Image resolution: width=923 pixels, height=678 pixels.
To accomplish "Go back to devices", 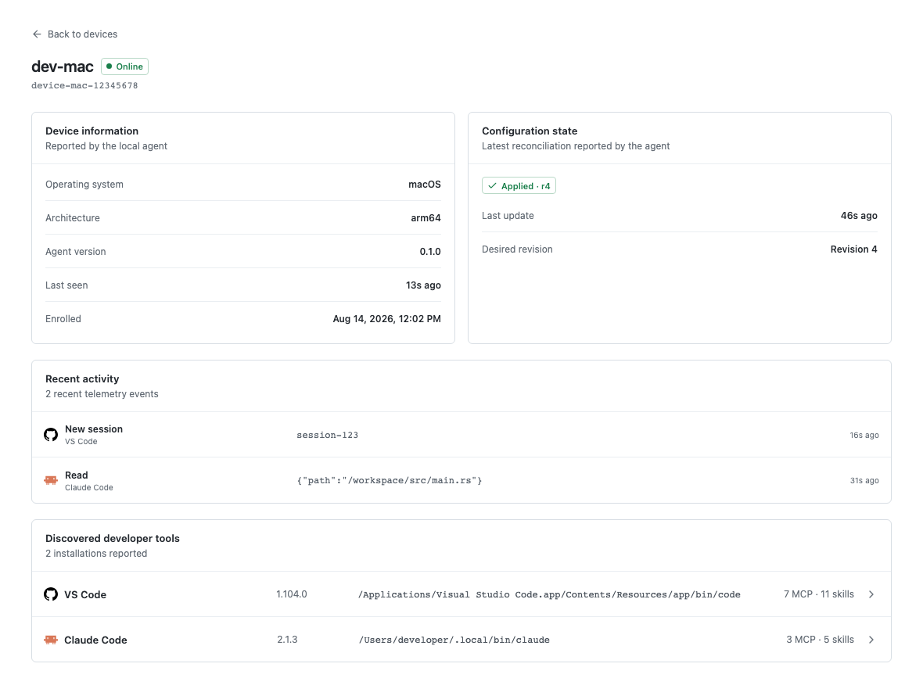I will [75, 34].
